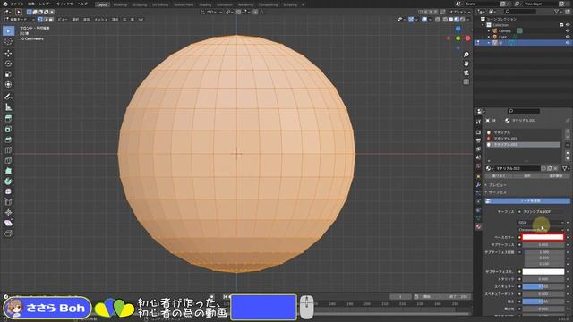This screenshot has height=322, width=573.
Task: Enable face select mode
Action: pyautogui.click(x=51, y=20)
